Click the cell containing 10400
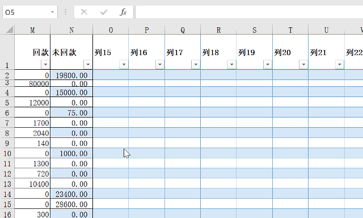Screen dimensions: 363x218 click(x=32, y=184)
